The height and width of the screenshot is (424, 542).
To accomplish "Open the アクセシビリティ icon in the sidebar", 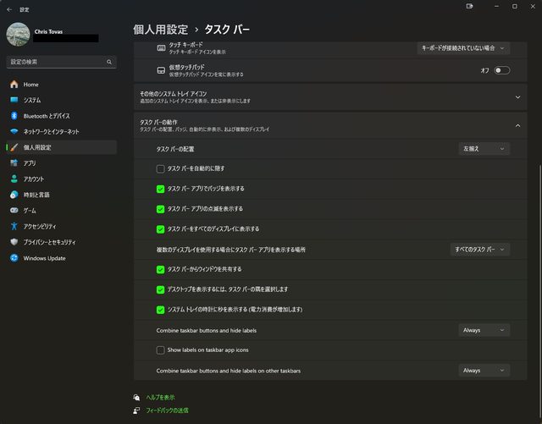I will pyautogui.click(x=14, y=226).
